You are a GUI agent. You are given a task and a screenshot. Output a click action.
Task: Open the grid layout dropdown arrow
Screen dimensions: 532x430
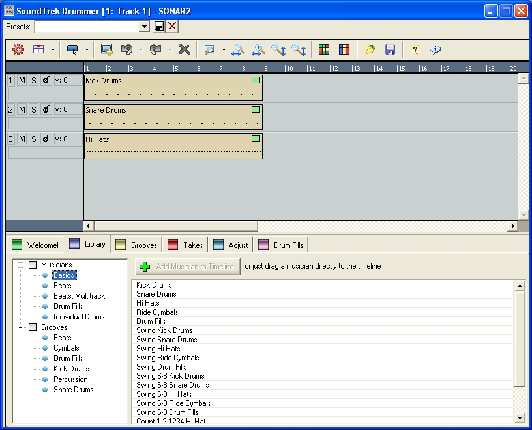[x=53, y=50]
